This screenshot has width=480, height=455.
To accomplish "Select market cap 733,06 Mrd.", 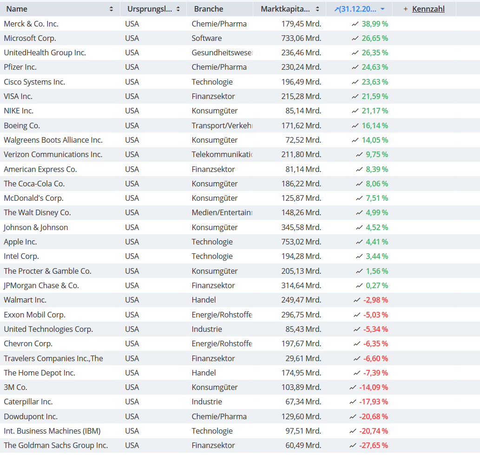I will pos(301,38).
